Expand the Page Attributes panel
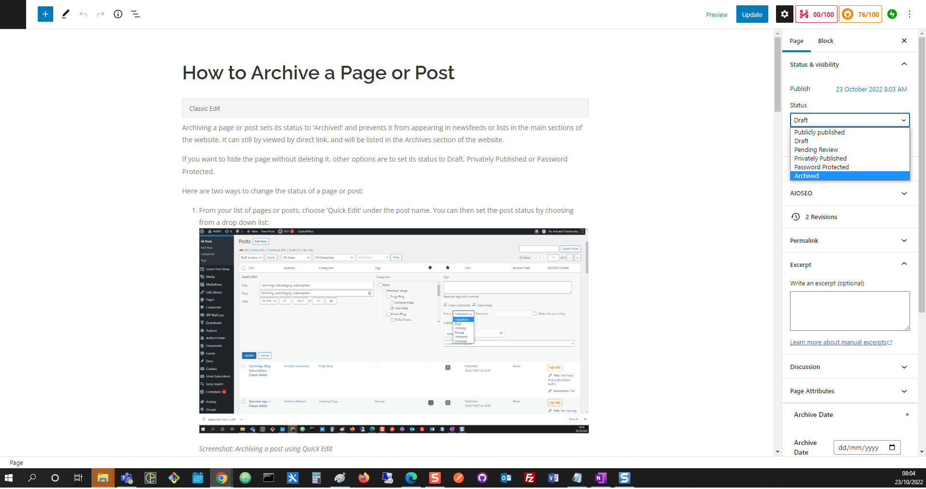Viewport: 926px width, 489px height. (849, 391)
